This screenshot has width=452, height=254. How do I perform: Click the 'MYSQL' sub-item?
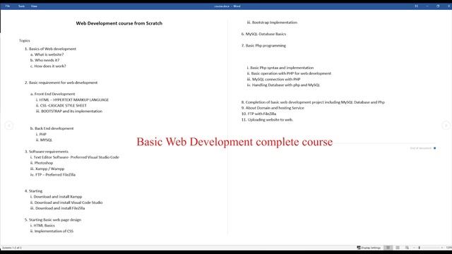point(46,140)
